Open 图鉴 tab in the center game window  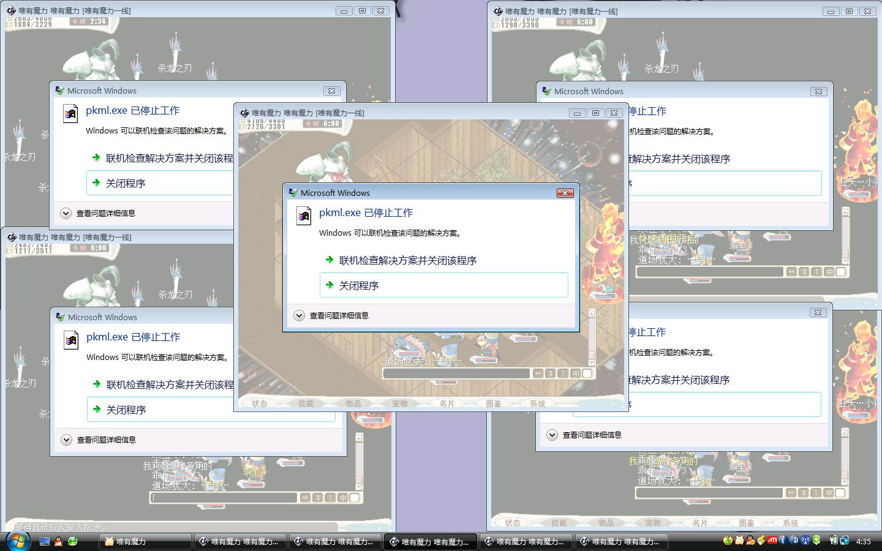[494, 403]
